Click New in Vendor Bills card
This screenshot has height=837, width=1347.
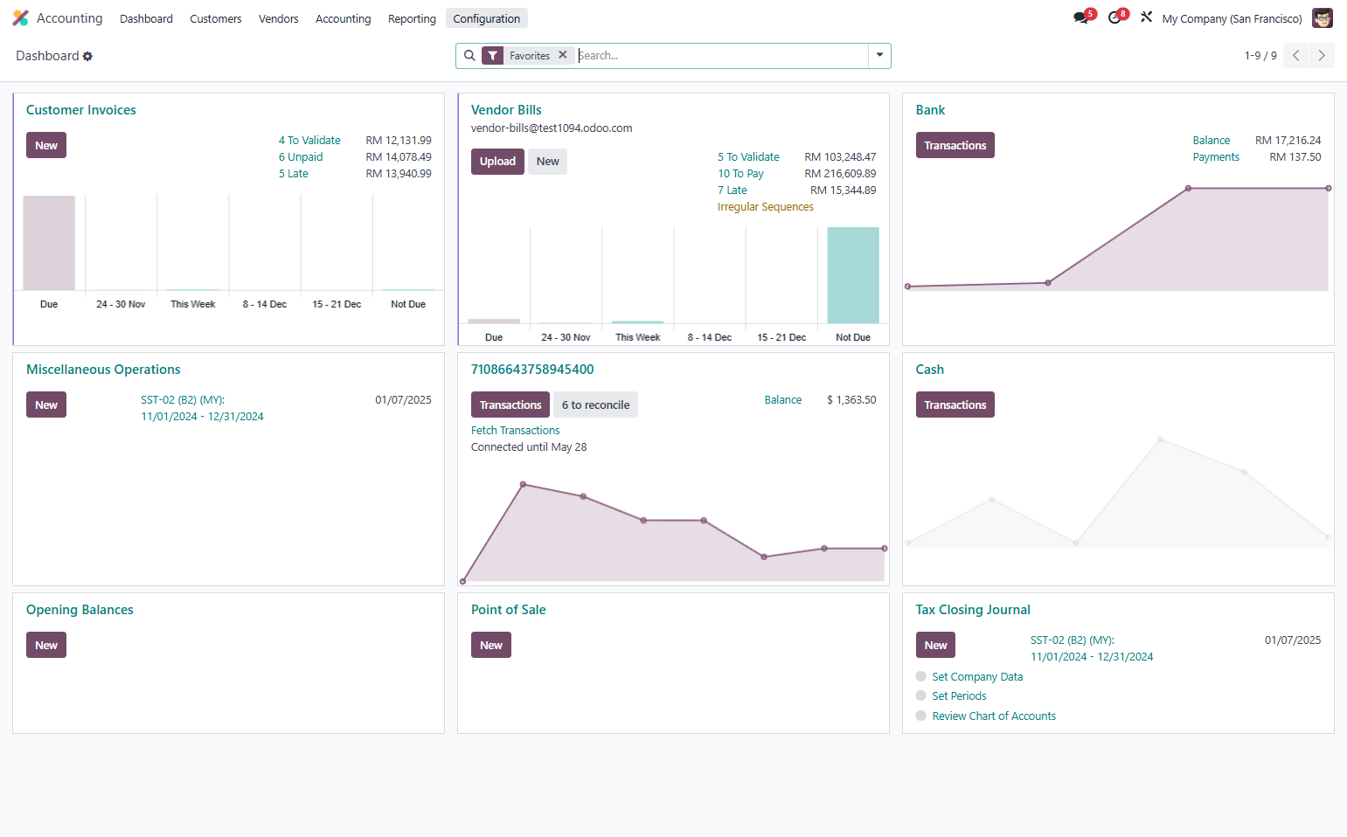click(x=548, y=162)
